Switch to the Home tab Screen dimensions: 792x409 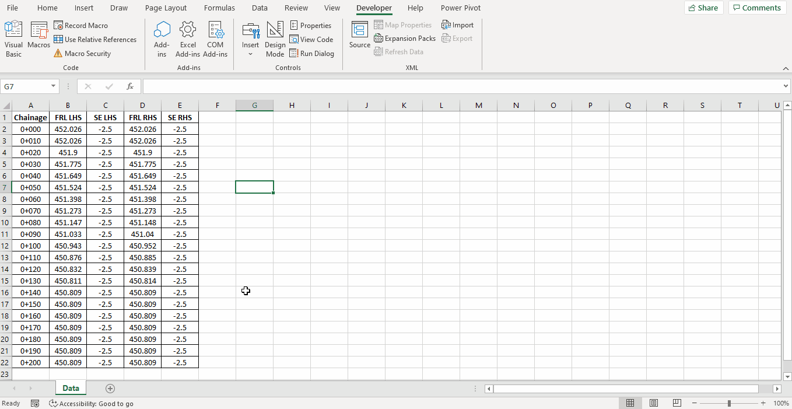[x=47, y=8]
